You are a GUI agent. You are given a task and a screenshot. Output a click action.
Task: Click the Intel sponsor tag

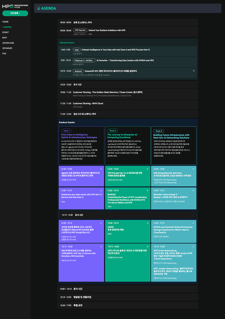77,49
